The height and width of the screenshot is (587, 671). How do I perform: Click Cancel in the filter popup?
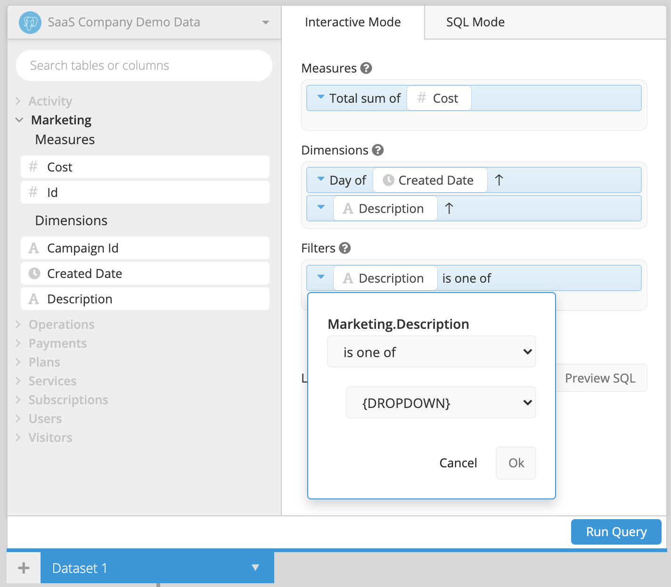point(458,463)
